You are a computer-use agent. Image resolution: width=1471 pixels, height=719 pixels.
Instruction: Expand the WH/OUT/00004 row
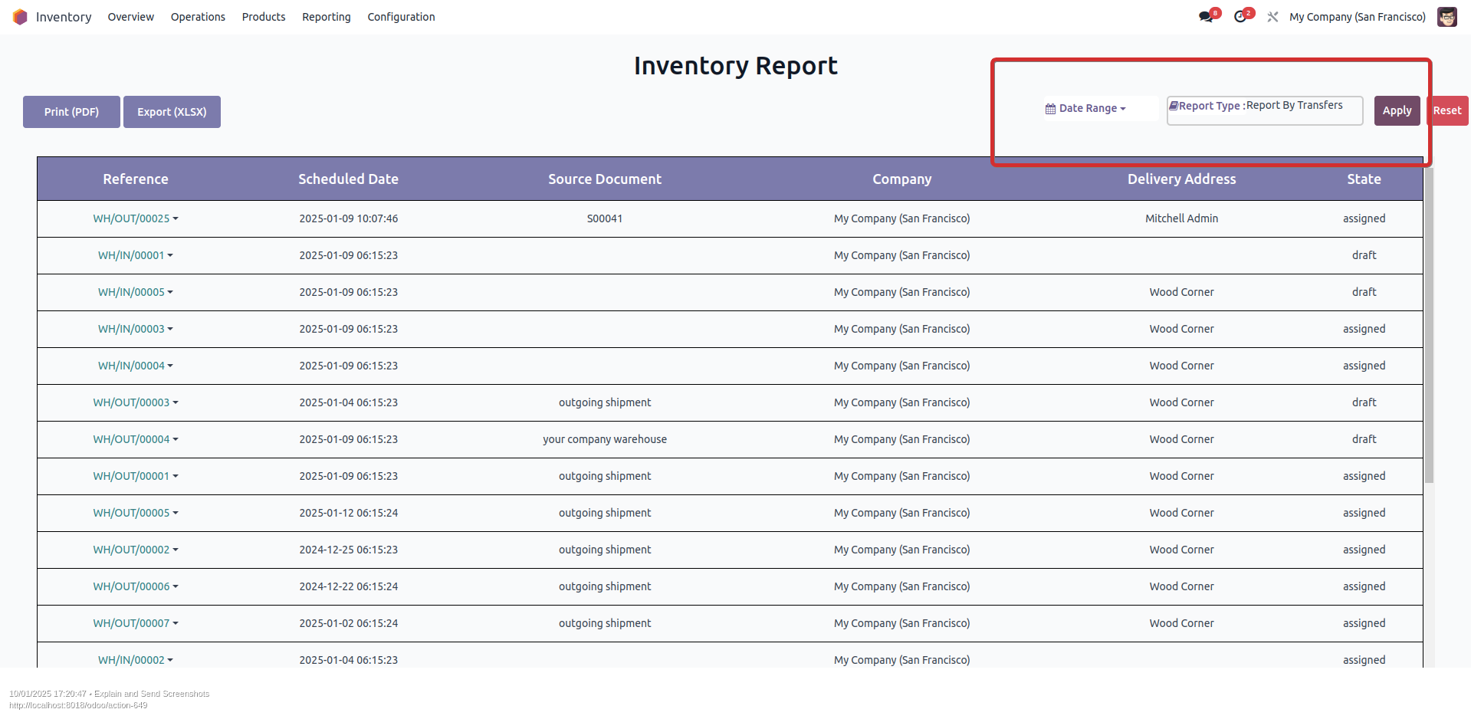[x=136, y=439]
